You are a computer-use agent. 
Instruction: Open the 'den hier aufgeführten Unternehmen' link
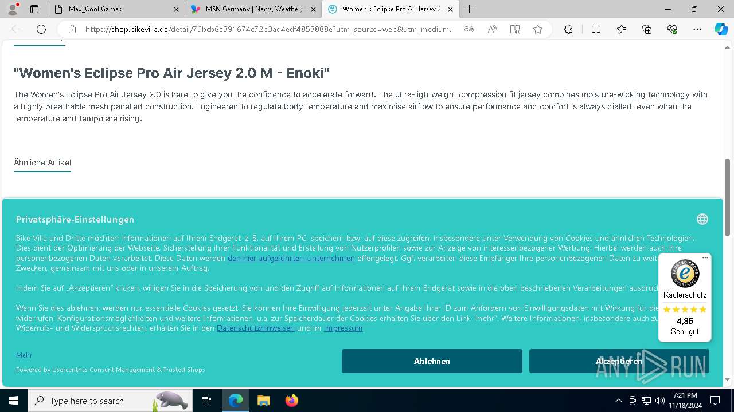291,258
